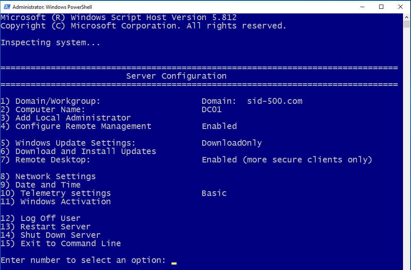Minimize the PowerShell window
411x270 pixels.
362,7
